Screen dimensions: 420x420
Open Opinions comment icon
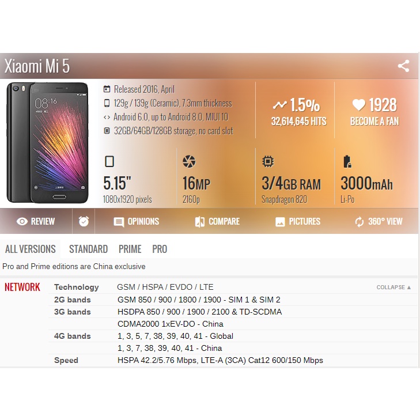pyautogui.click(x=119, y=222)
